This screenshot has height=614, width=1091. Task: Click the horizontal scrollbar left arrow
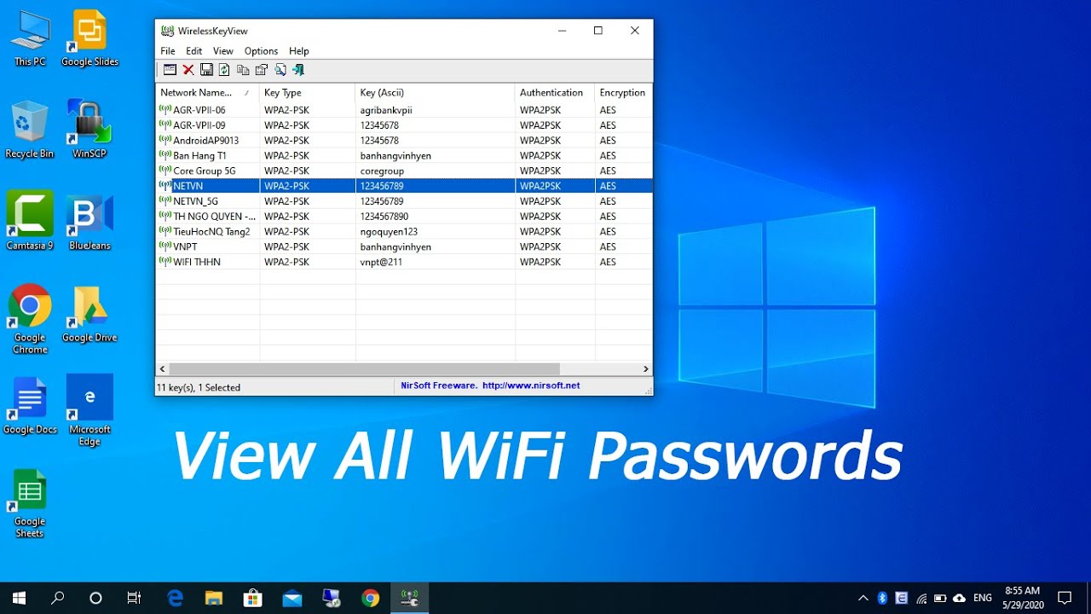pos(163,369)
